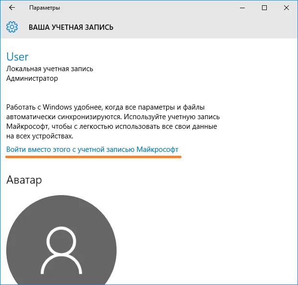Screen dimensions: 298x285
Task: Click the "Администратор" label
Action: 32,78
